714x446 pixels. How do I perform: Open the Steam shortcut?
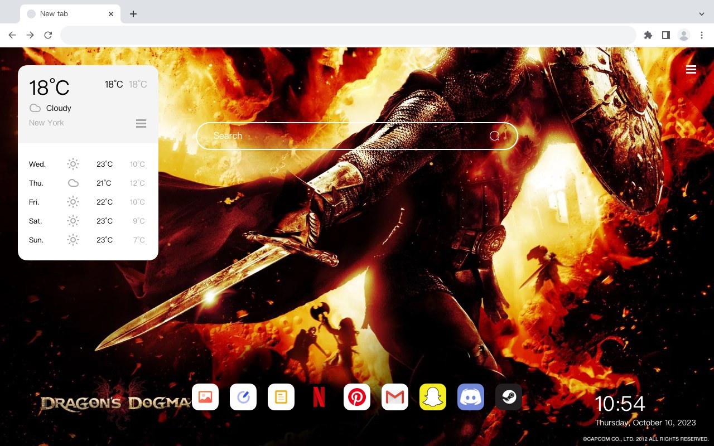[x=509, y=397]
